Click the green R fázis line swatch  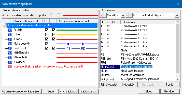[x=77, y=30]
